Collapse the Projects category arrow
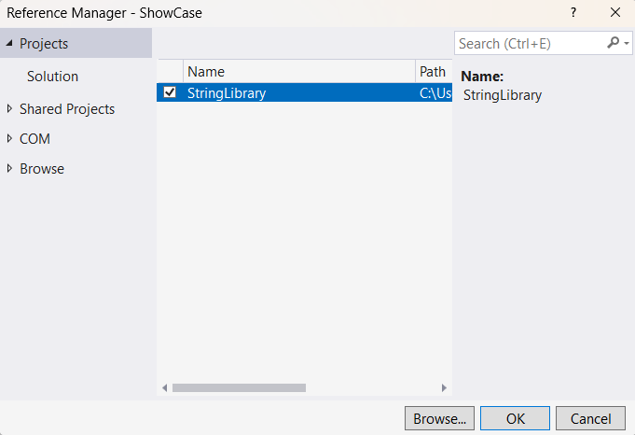This screenshot has width=635, height=435. (x=9, y=43)
